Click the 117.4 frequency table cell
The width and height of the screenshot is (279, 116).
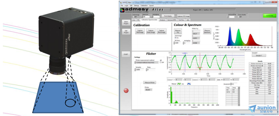coord(229,92)
